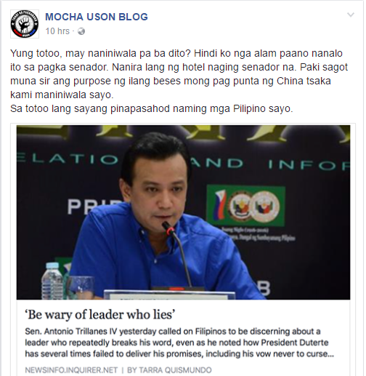
Task: Click the "BY TARRA QUISMUNDO" byline
Action: tap(169, 370)
